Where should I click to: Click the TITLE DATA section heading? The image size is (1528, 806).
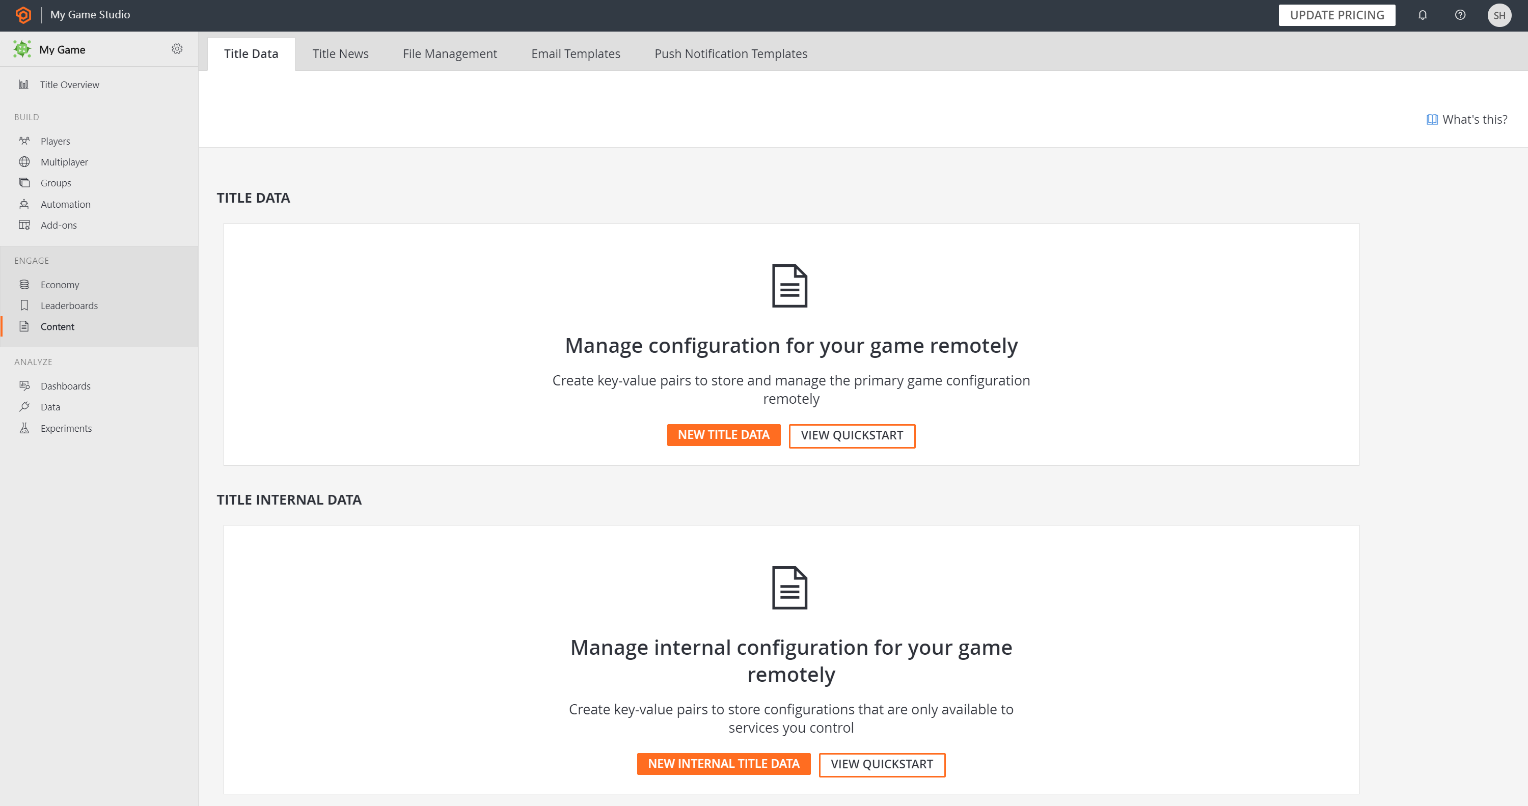coord(253,198)
